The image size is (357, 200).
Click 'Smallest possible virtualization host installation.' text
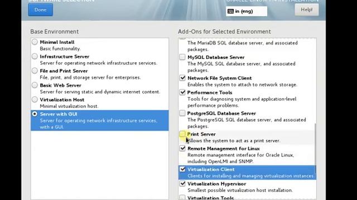coord(240,190)
